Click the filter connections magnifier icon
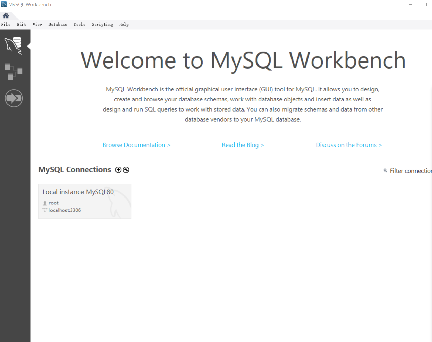432x342 pixels. coord(385,170)
